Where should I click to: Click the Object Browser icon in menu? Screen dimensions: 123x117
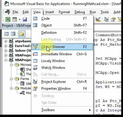(x=35, y=47)
